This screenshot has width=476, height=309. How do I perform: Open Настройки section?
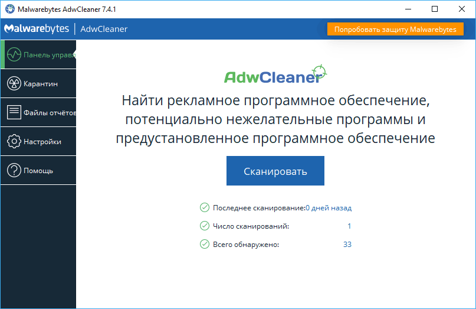[38, 141]
